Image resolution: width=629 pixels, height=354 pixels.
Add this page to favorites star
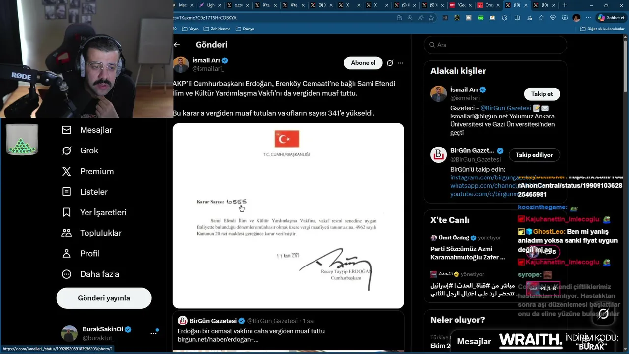pyautogui.click(x=431, y=18)
